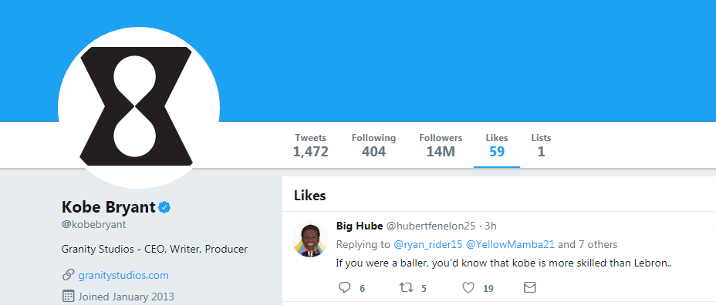Open the @YellowMamba21 mention link

(x=510, y=244)
